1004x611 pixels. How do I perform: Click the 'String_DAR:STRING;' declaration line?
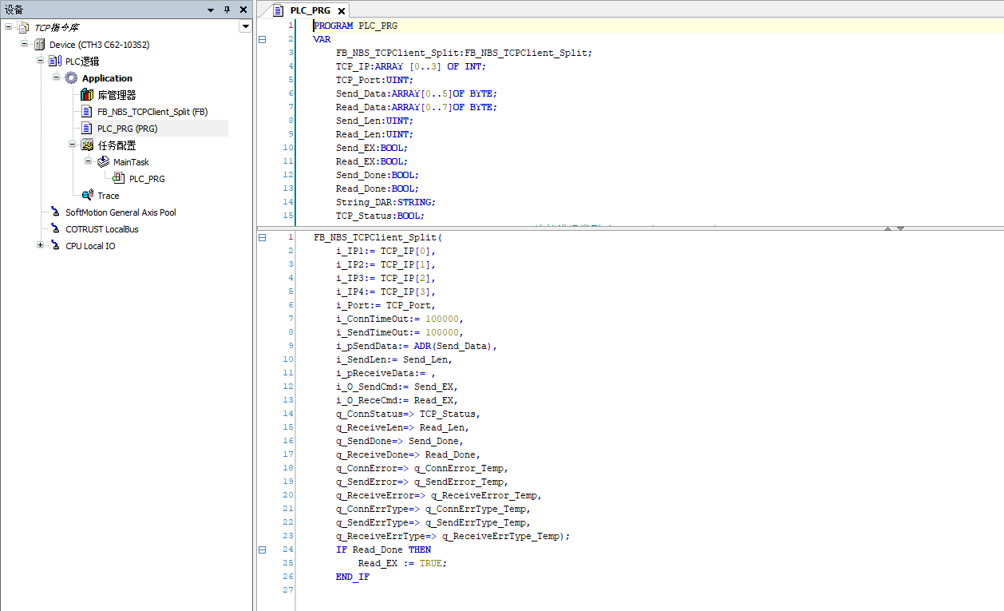point(385,202)
